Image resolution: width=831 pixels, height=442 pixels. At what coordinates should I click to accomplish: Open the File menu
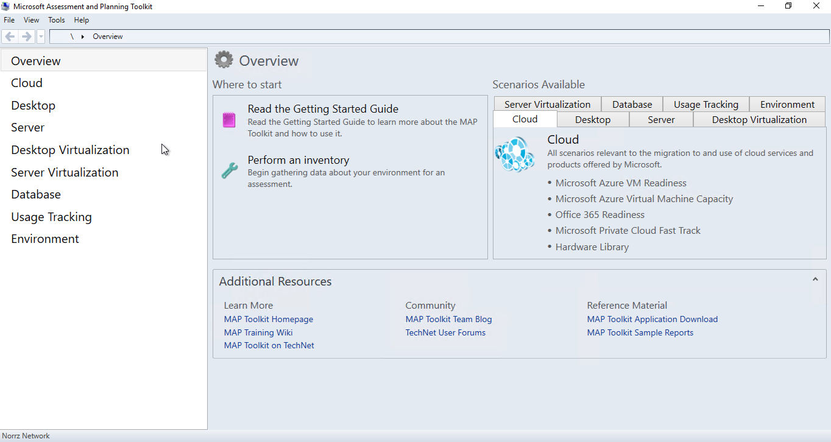pos(9,20)
